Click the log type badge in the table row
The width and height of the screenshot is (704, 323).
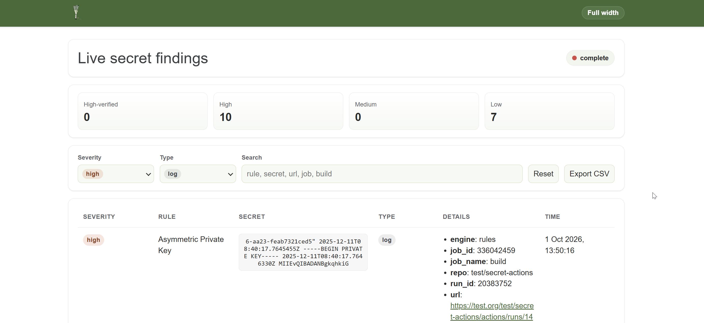386,240
